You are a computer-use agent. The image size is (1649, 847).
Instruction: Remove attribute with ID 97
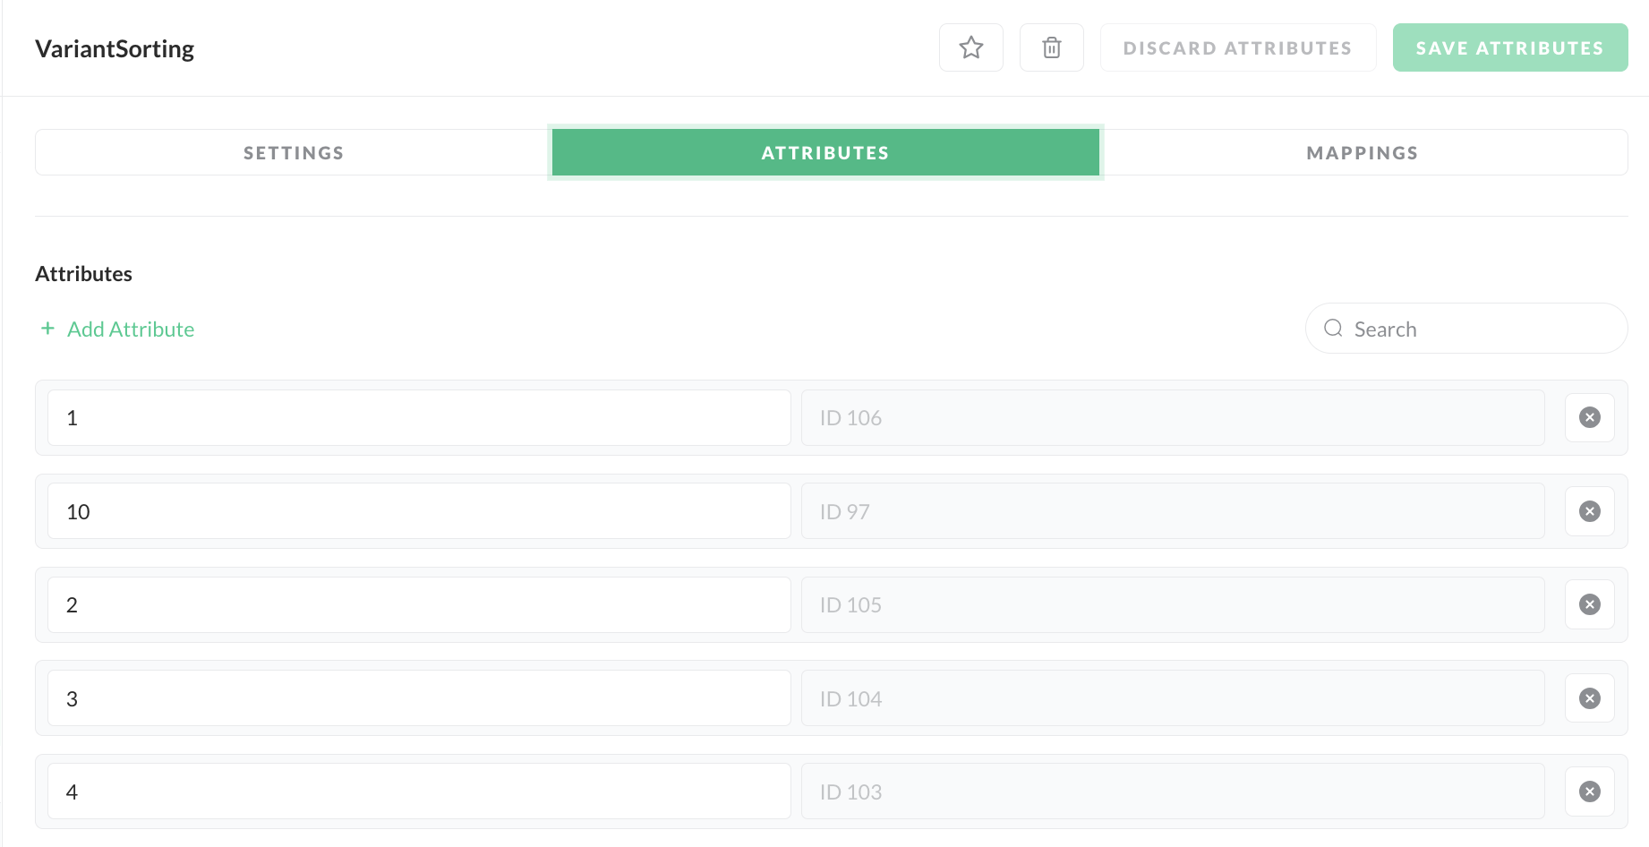click(x=1589, y=511)
